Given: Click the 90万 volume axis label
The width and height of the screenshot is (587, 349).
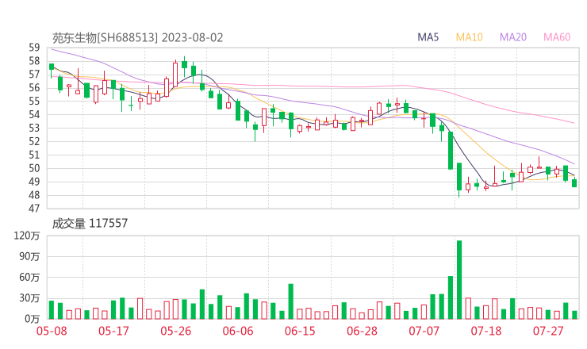Looking at the screenshot, I should [x=29, y=256].
